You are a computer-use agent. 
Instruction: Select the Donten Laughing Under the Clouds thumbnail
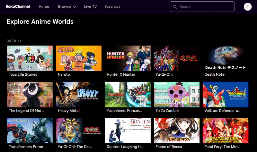point(128,131)
